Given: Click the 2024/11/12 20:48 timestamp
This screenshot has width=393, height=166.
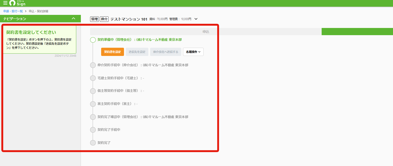Looking at the screenshot, I should pos(65,56).
